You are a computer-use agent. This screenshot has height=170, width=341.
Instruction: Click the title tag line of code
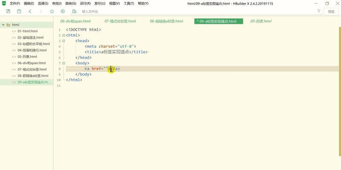[116, 52]
